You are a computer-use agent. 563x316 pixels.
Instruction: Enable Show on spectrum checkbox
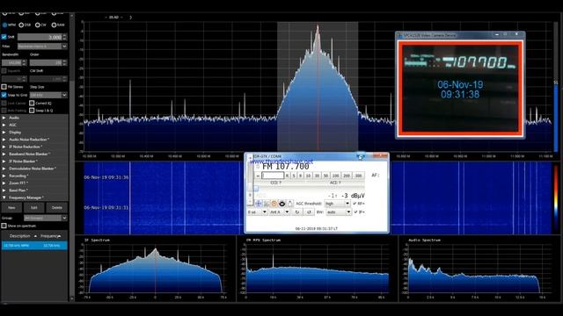point(4,226)
